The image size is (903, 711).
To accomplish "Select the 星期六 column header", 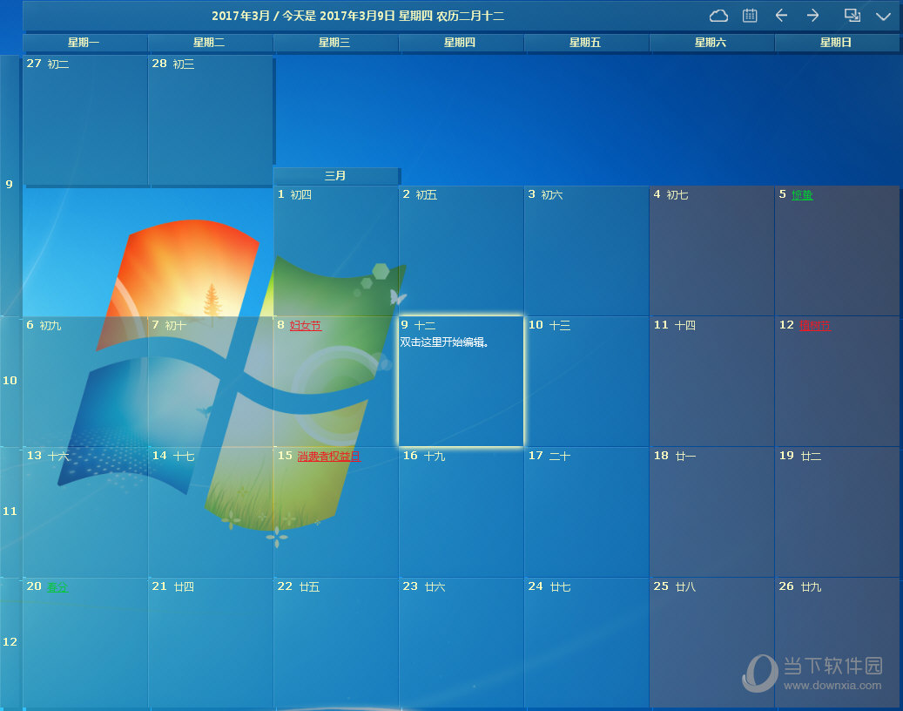I will (711, 42).
